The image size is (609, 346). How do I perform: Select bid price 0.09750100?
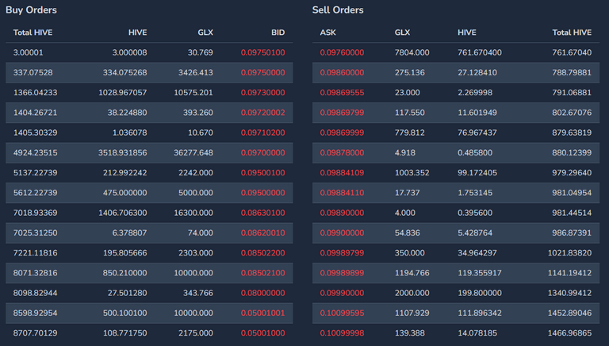(x=263, y=52)
